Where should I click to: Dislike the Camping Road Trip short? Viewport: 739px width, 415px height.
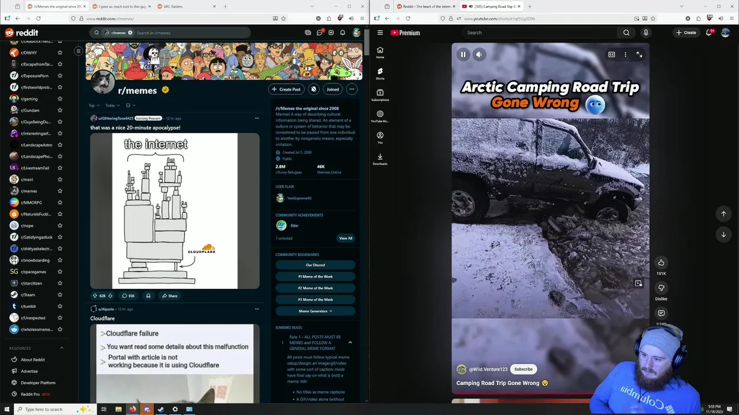tap(661, 288)
